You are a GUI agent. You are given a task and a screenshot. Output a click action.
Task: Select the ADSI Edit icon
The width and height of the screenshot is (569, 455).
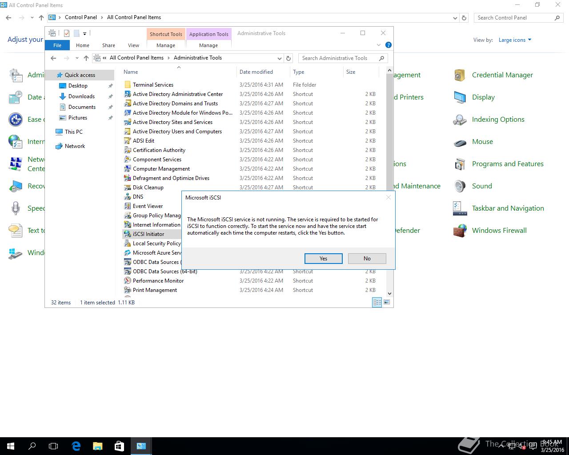pos(128,141)
